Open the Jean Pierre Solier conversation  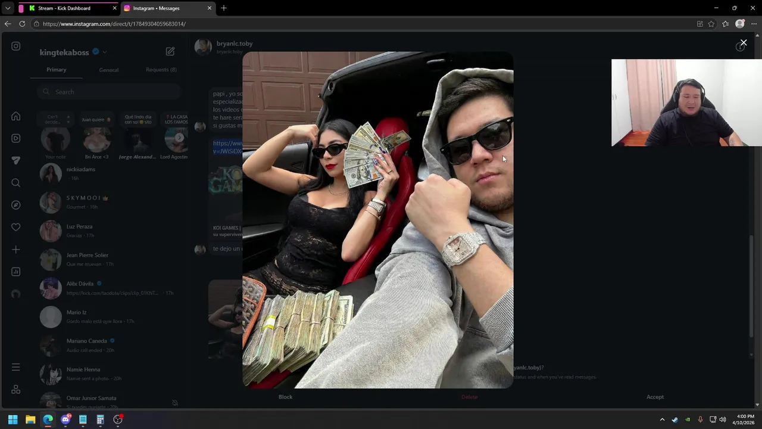pyautogui.click(x=109, y=259)
